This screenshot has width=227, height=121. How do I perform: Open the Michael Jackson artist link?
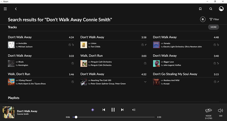click(x=25, y=46)
